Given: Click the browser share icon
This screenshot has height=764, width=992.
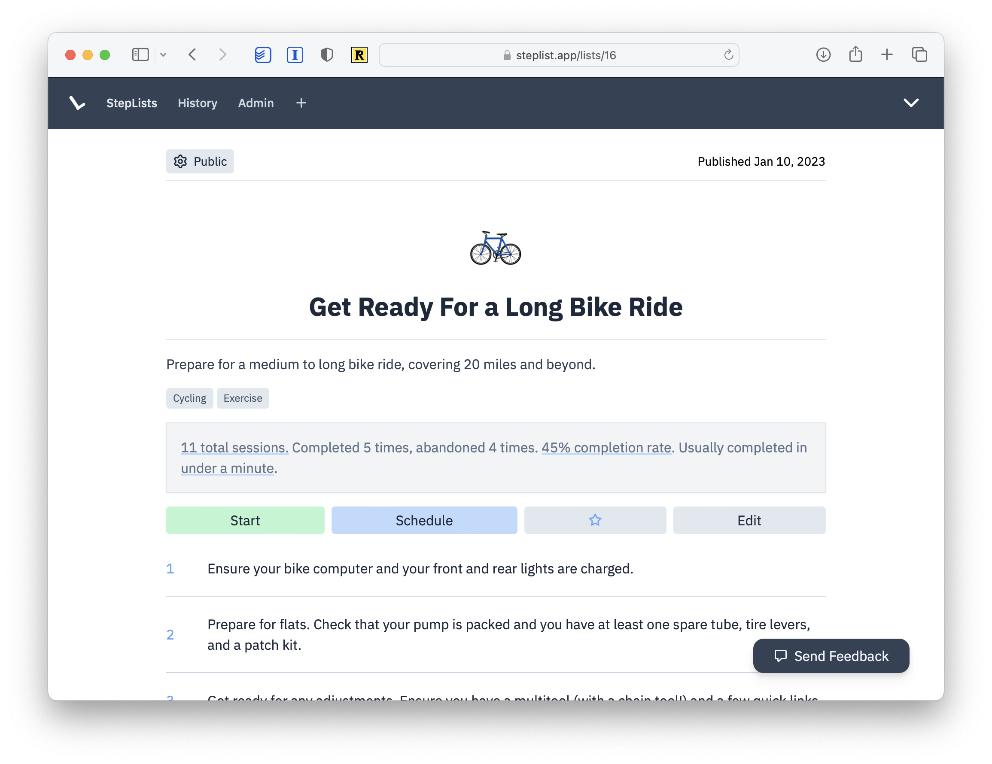Looking at the screenshot, I should tap(856, 54).
